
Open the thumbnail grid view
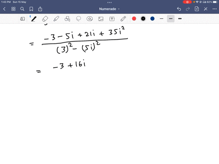point(13,9)
